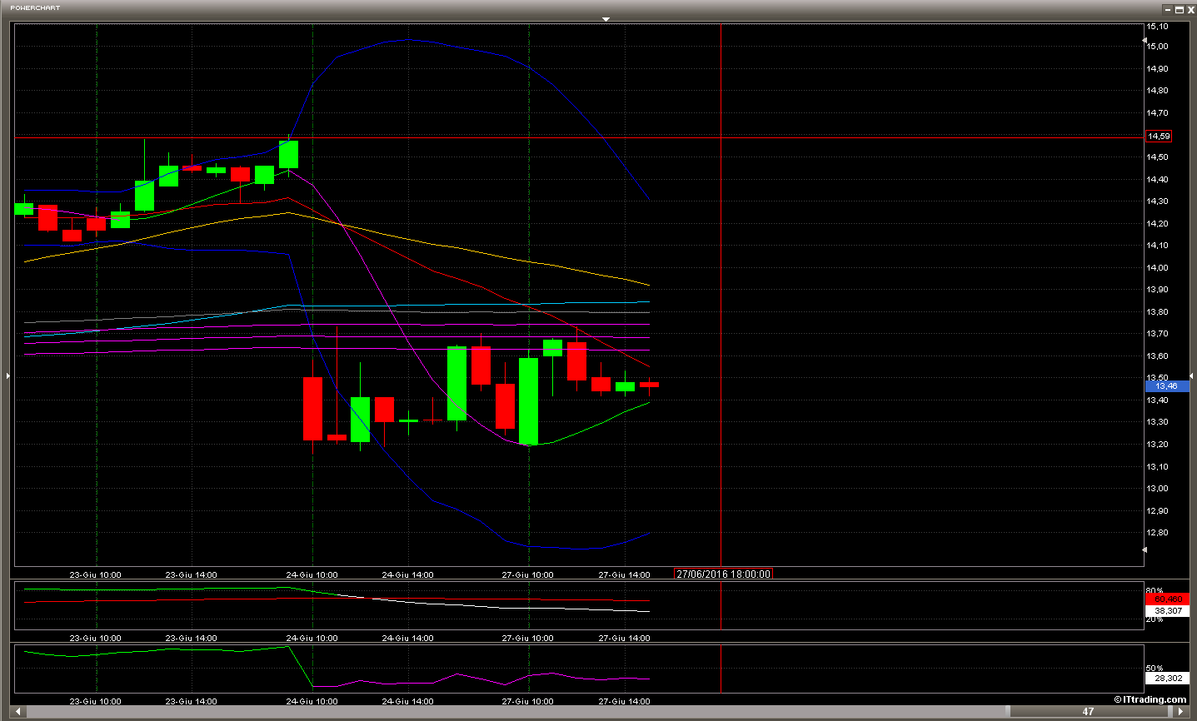The image size is (1197, 721).
Task: Click the 50% label on bottom panel
Action: point(1155,668)
